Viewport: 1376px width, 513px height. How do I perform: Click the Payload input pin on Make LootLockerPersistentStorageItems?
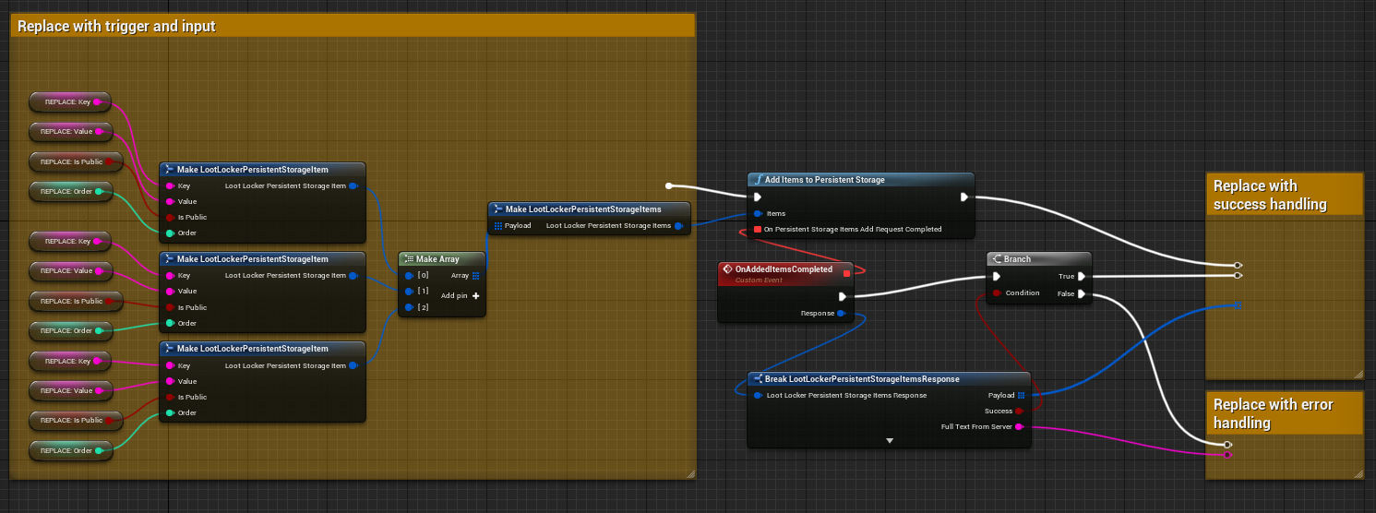click(498, 226)
